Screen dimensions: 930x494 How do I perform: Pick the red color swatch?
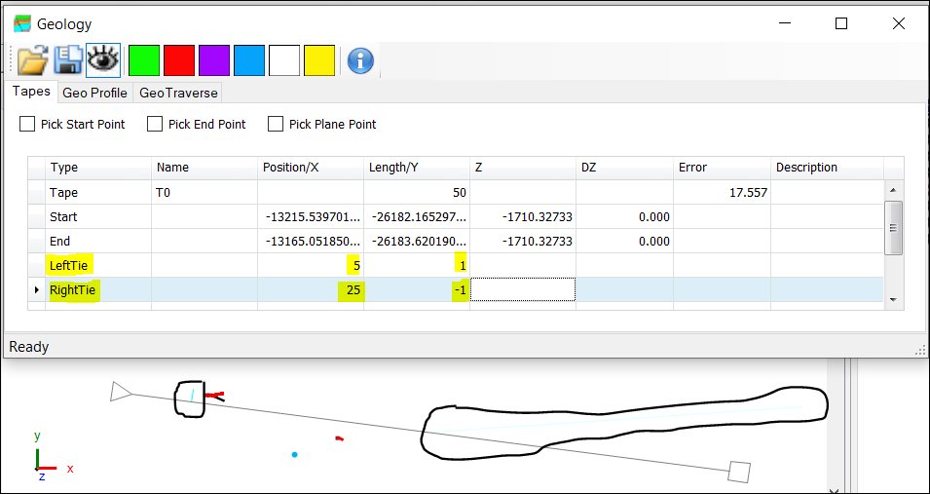179,60
